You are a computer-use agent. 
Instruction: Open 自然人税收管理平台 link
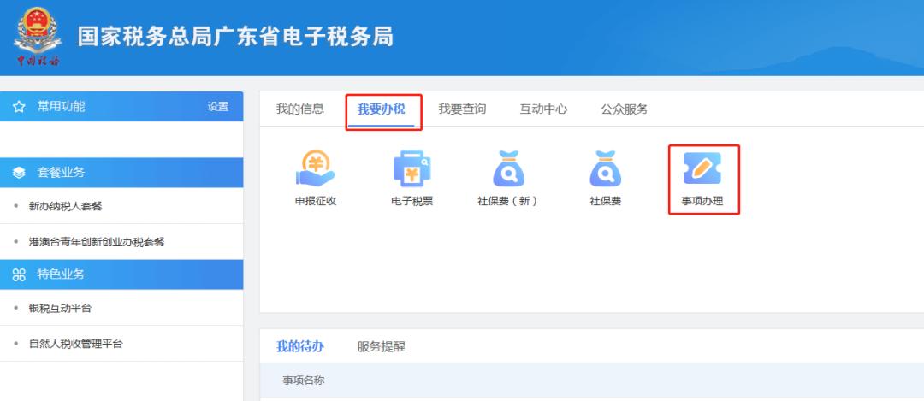coord(76,344)
